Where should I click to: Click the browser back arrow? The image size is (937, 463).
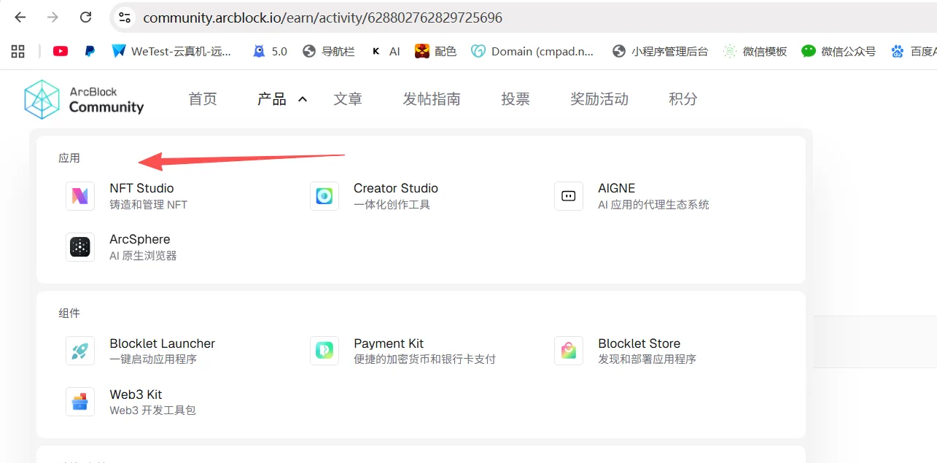coord(20,17)
